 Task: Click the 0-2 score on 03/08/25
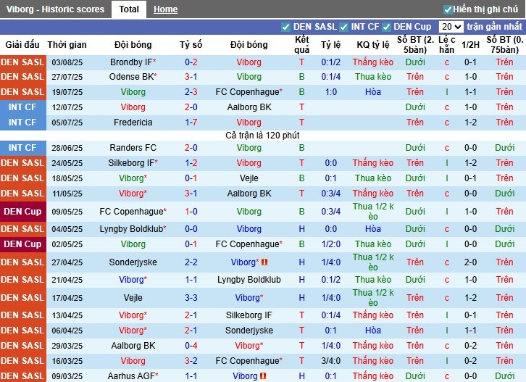(191, 62)
